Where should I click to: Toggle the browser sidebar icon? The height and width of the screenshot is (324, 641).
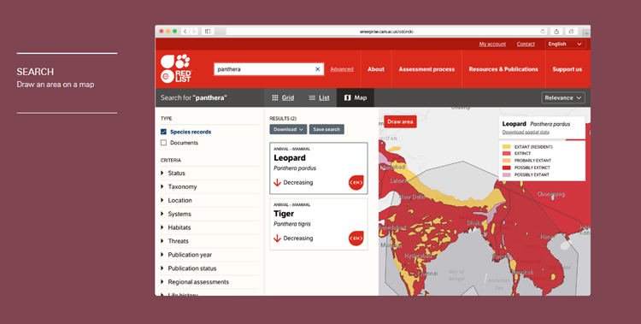point(208,32)
